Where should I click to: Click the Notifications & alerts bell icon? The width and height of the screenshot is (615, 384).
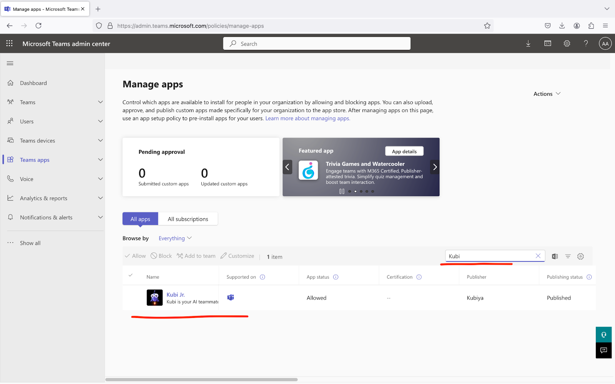click(x=10, y=217)
